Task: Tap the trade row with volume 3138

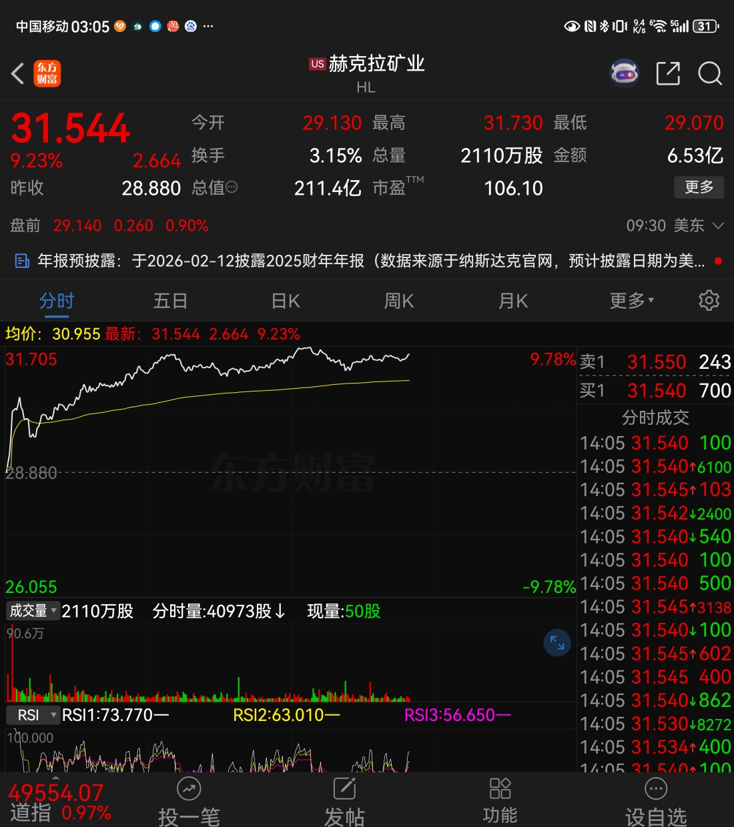Action: click(655, 607)
